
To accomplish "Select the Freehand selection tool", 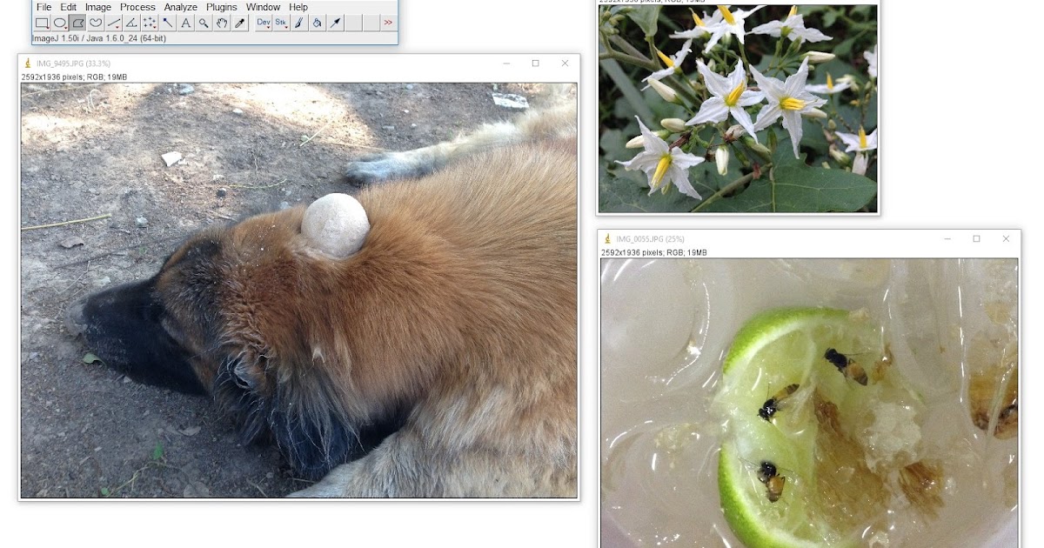I will click(x=96, y=23).
